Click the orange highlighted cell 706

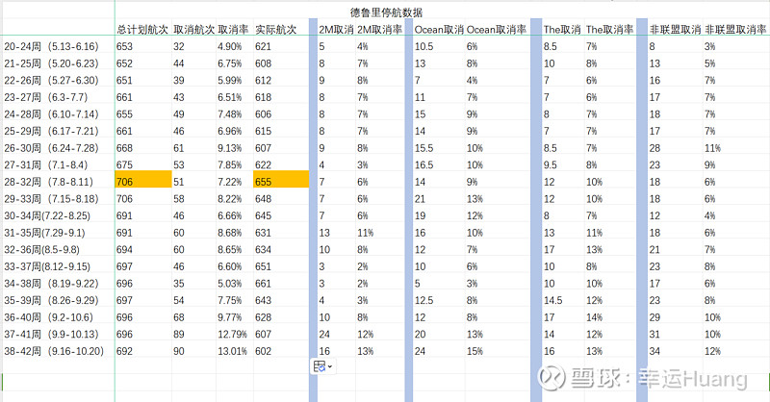point(143,180)
